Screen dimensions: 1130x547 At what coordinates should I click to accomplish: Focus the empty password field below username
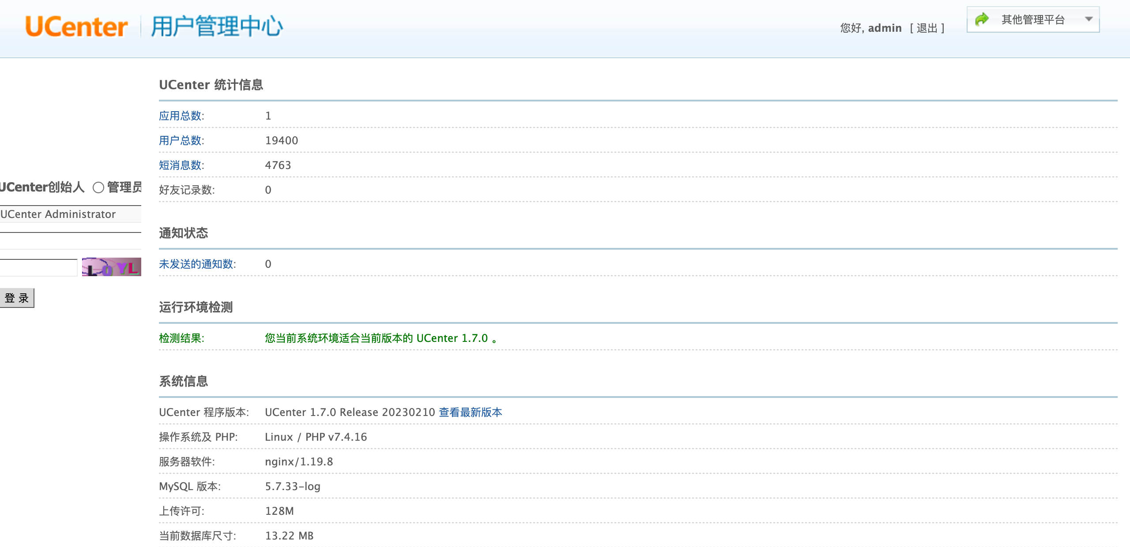coord(71,241)
